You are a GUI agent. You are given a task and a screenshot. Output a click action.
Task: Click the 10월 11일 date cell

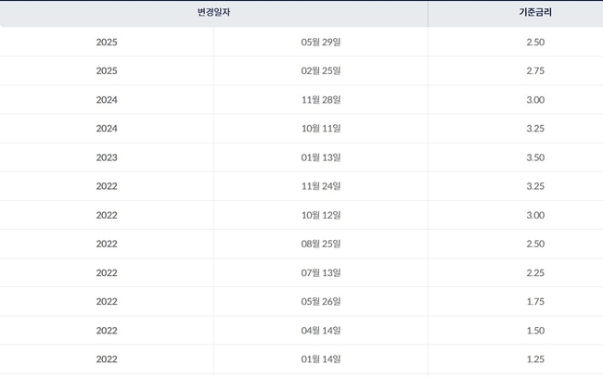tap(321, 129)
